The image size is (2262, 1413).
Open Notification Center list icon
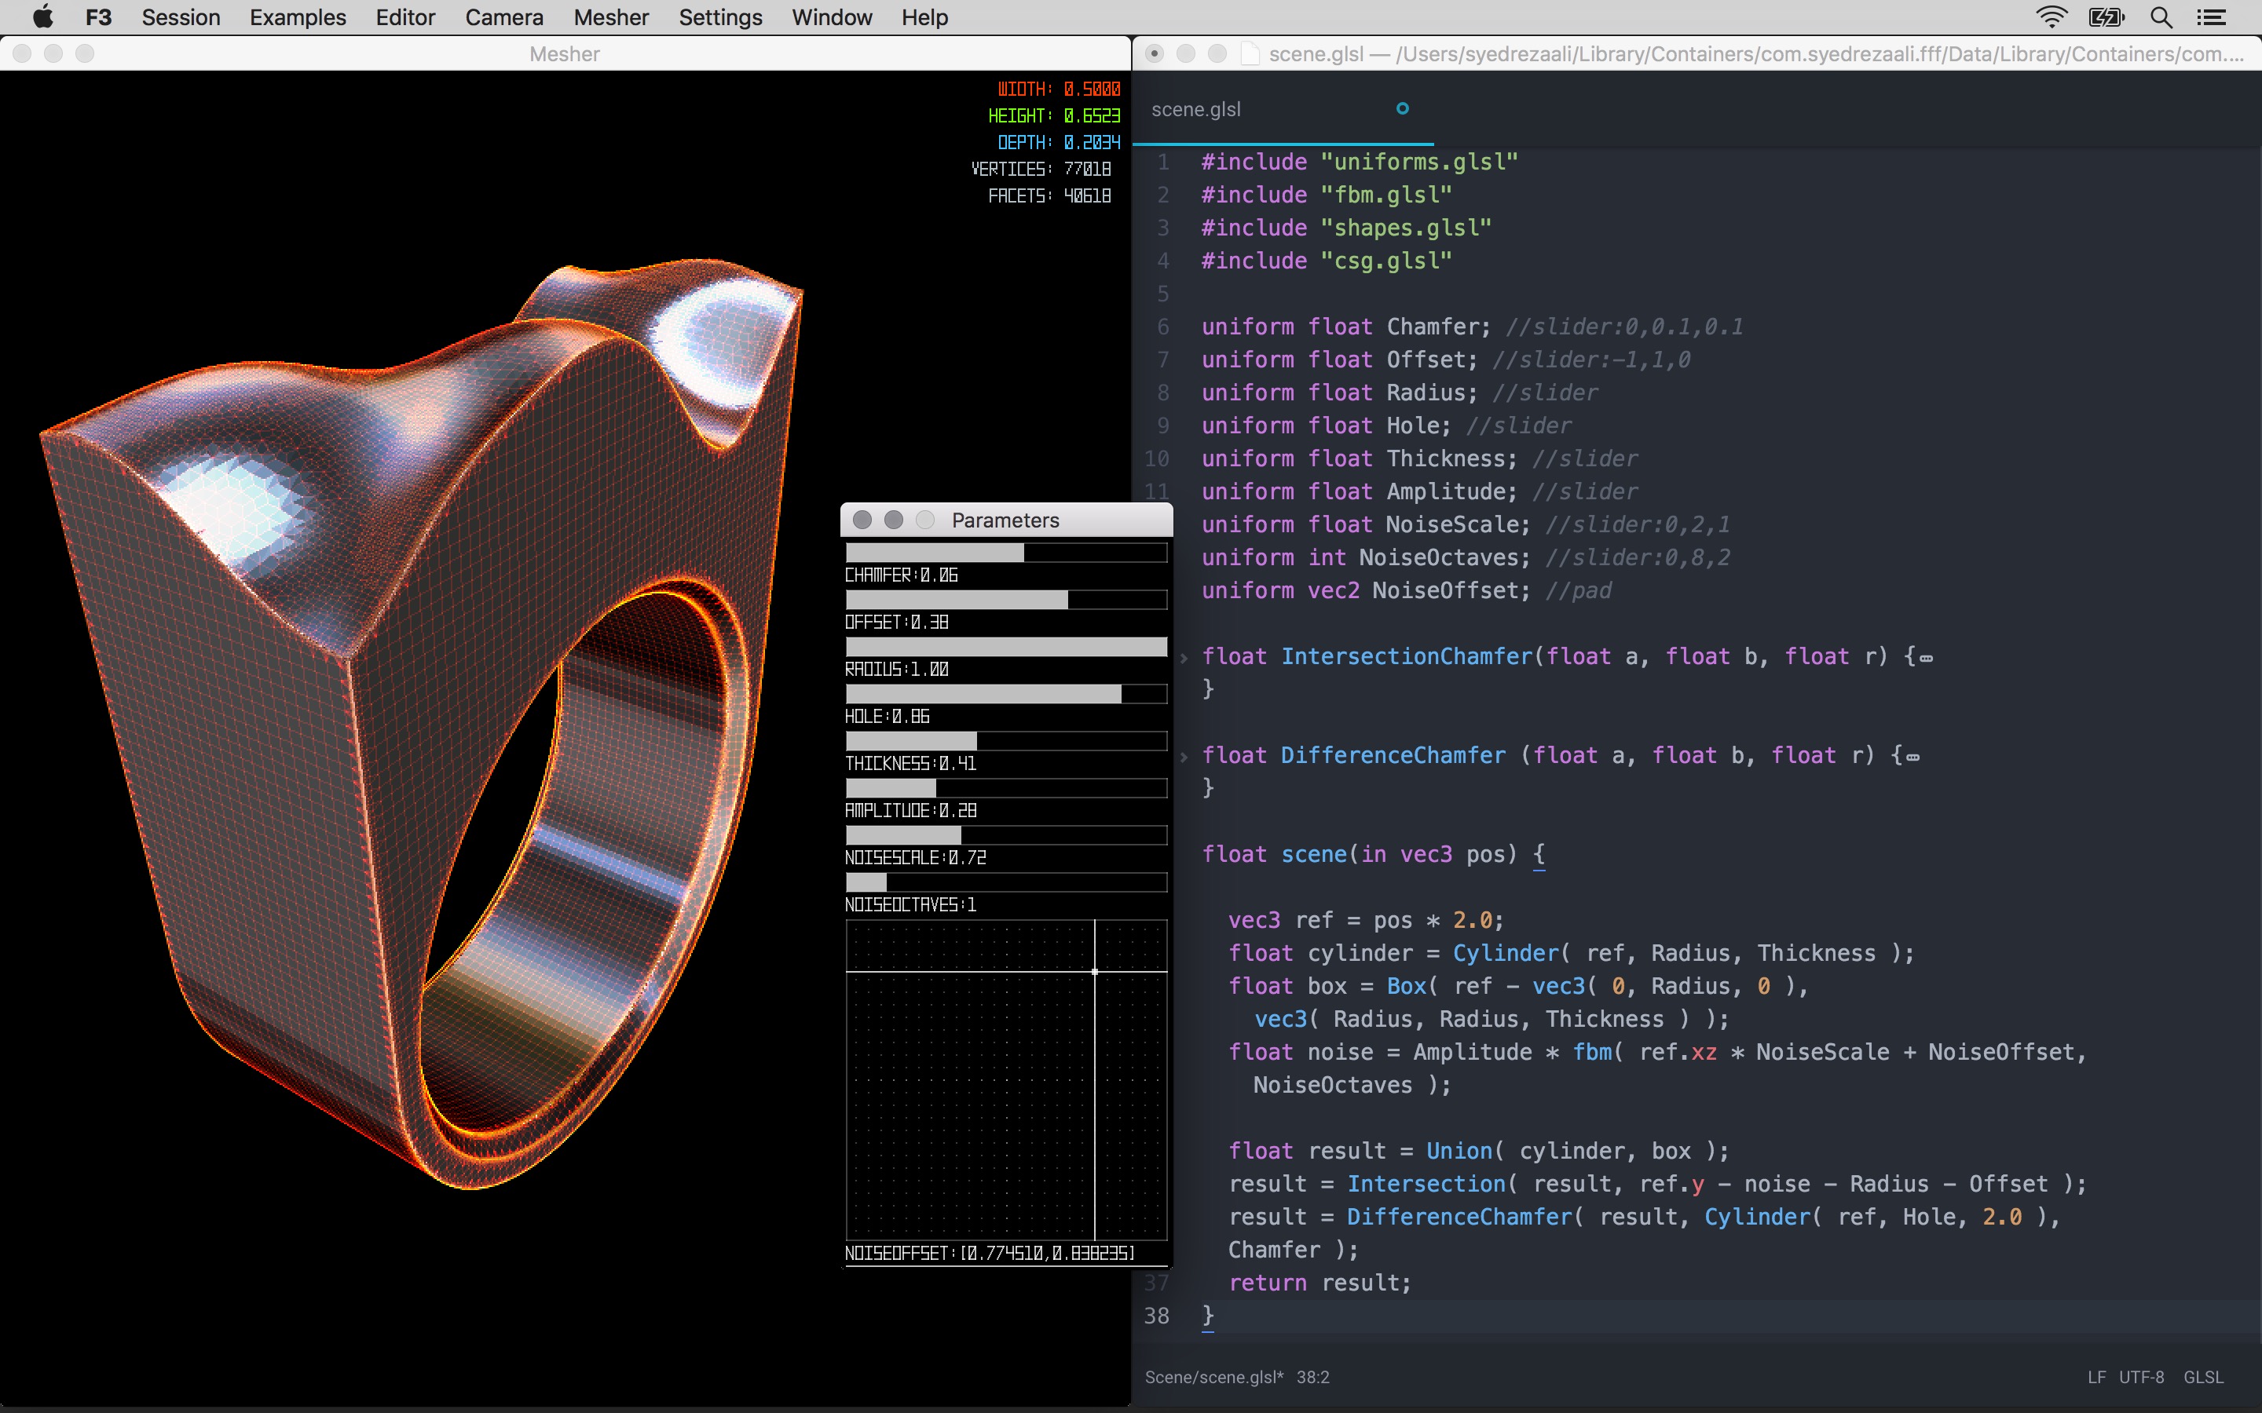point(2212,16)
